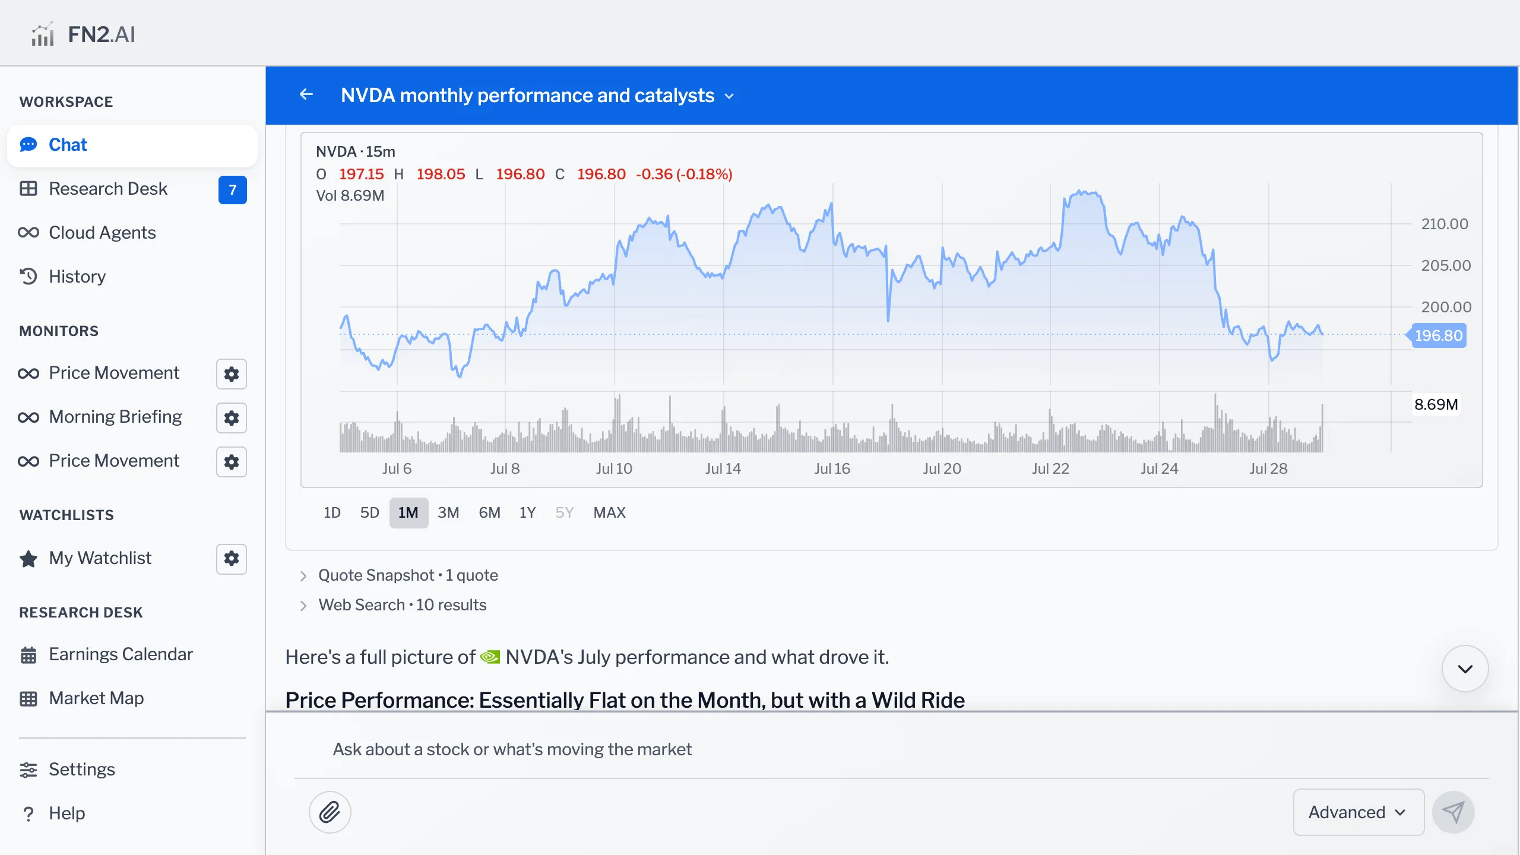The height and width of the screenshot is (855, 1520).
Task: Select the 5D chart range
Action: [x=369, y=513]
